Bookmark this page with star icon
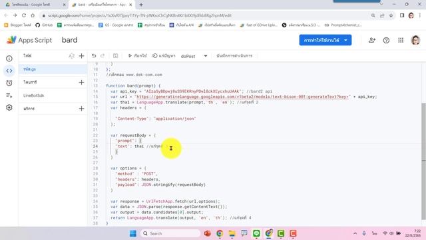The height and width of the screenshot is (240, 426). pyautogui.click(x=391, y=15)
